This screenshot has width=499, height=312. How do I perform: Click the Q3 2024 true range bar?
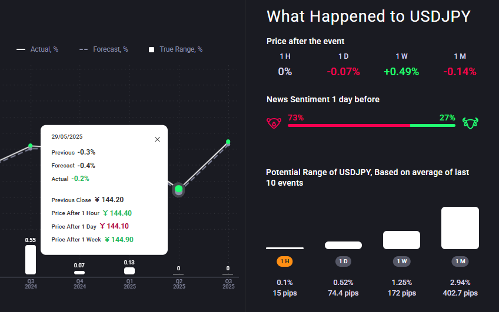tap(31, 259)
